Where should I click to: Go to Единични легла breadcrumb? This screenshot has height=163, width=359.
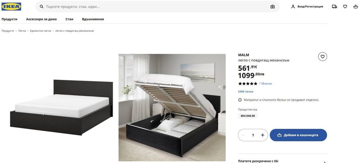[x=41, y=31]
